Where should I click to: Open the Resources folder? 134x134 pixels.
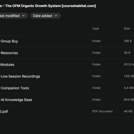tap(9, 53)
